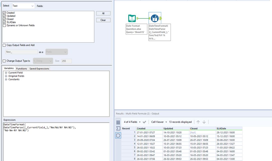Click the down arrow in results toolbar
This screenshot has width=272, height=161.
[204, 122]
